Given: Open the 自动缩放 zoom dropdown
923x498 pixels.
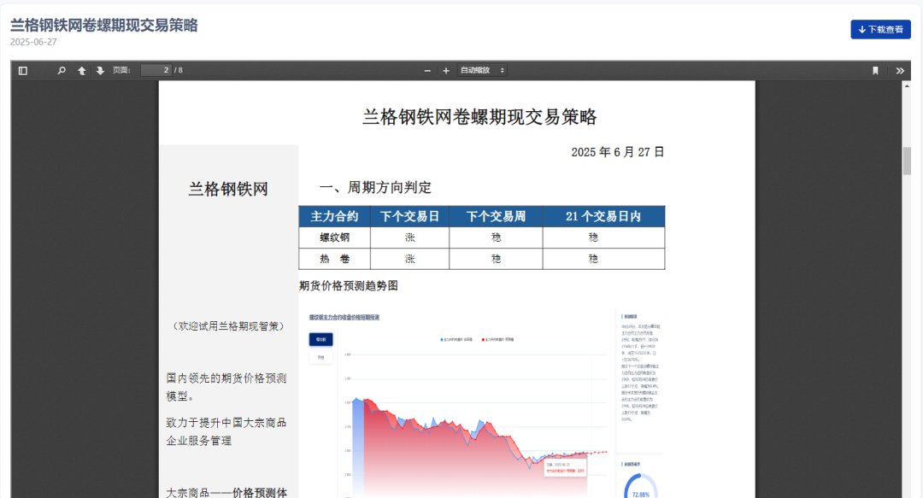Looking at the screenshot, I should (x=482, y=71).
